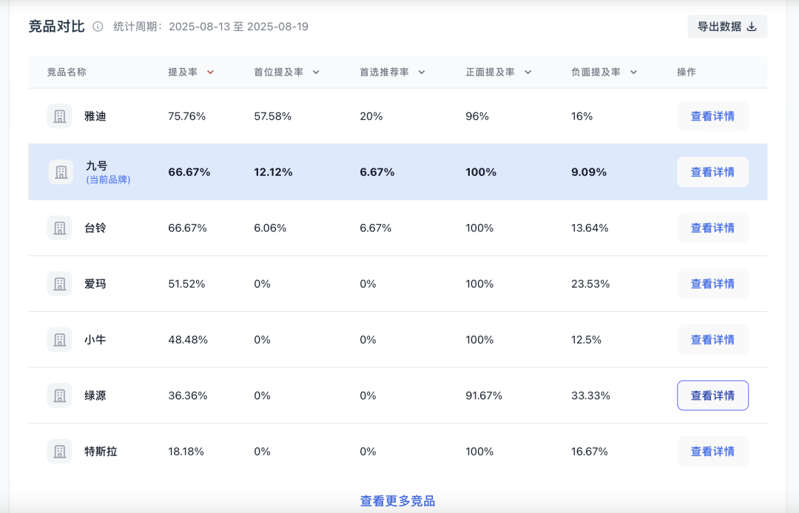Screen dimensions: 799x513
Task: Click the 竞品对比 section title
Action: (56, 27)
